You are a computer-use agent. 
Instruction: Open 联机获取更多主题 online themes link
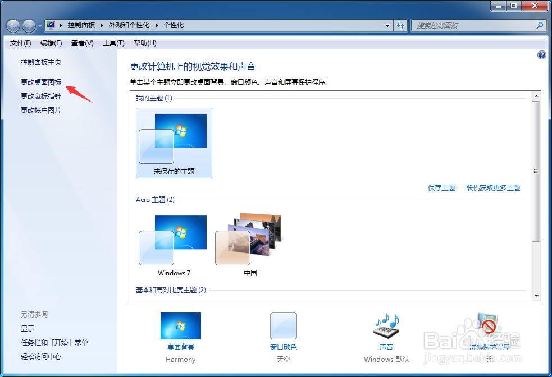coord(493,188)
